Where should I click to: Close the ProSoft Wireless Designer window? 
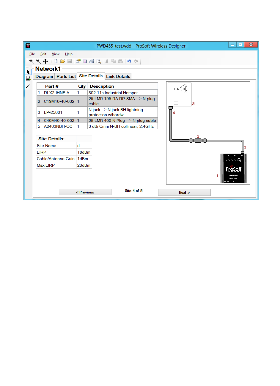tap(251, 45)
